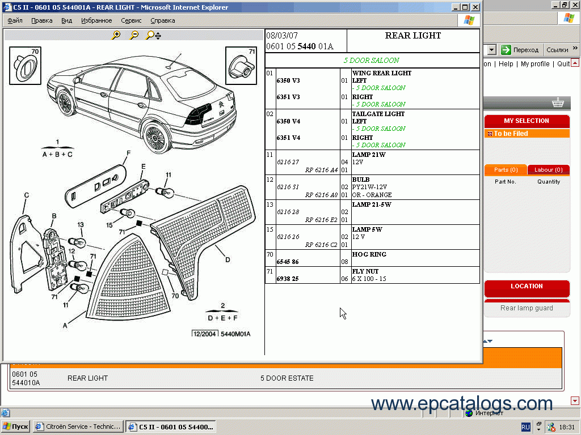Viewport: 581px width, 435px height.
Task: Click part number 6216 26
Action: pyautogui.click(x=288, y=237)
